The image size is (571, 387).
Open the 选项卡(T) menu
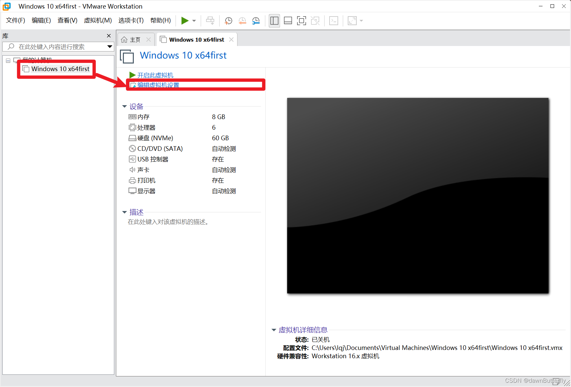pos(131,21)
